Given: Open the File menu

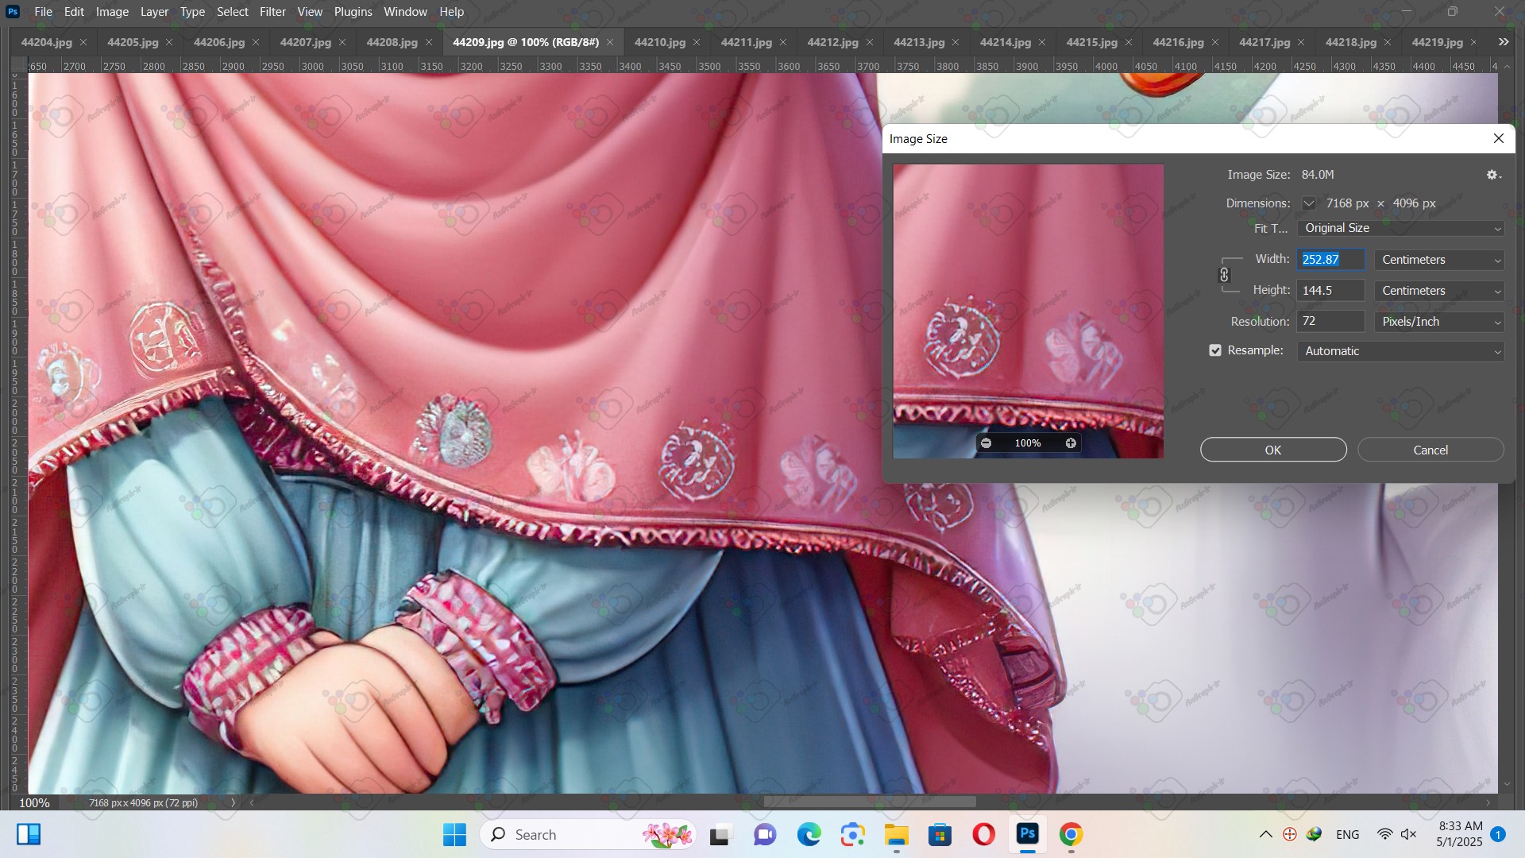Looking at the screenshot, I should click(44, 12).
